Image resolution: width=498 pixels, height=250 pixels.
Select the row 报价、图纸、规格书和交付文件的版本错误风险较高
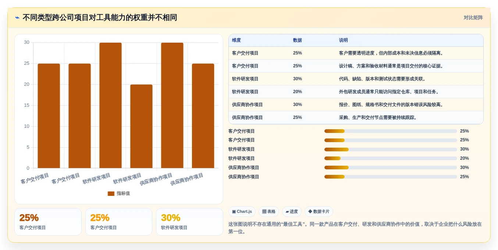pos(356,105)
